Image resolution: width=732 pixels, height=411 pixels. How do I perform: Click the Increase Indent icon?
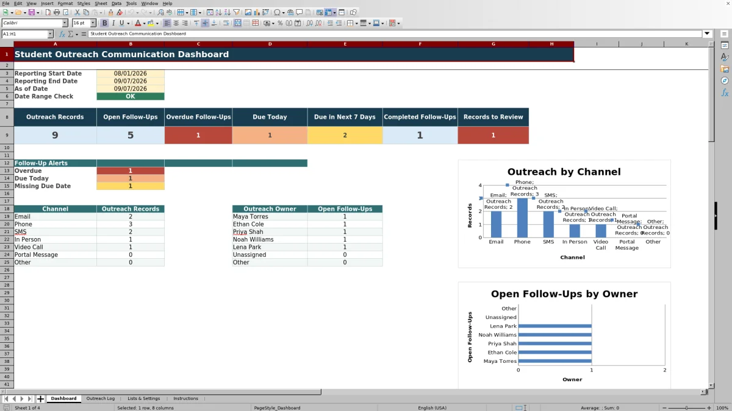(x=330, y=23)
